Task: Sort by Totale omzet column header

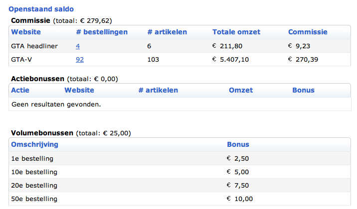Action: (236, 32)
